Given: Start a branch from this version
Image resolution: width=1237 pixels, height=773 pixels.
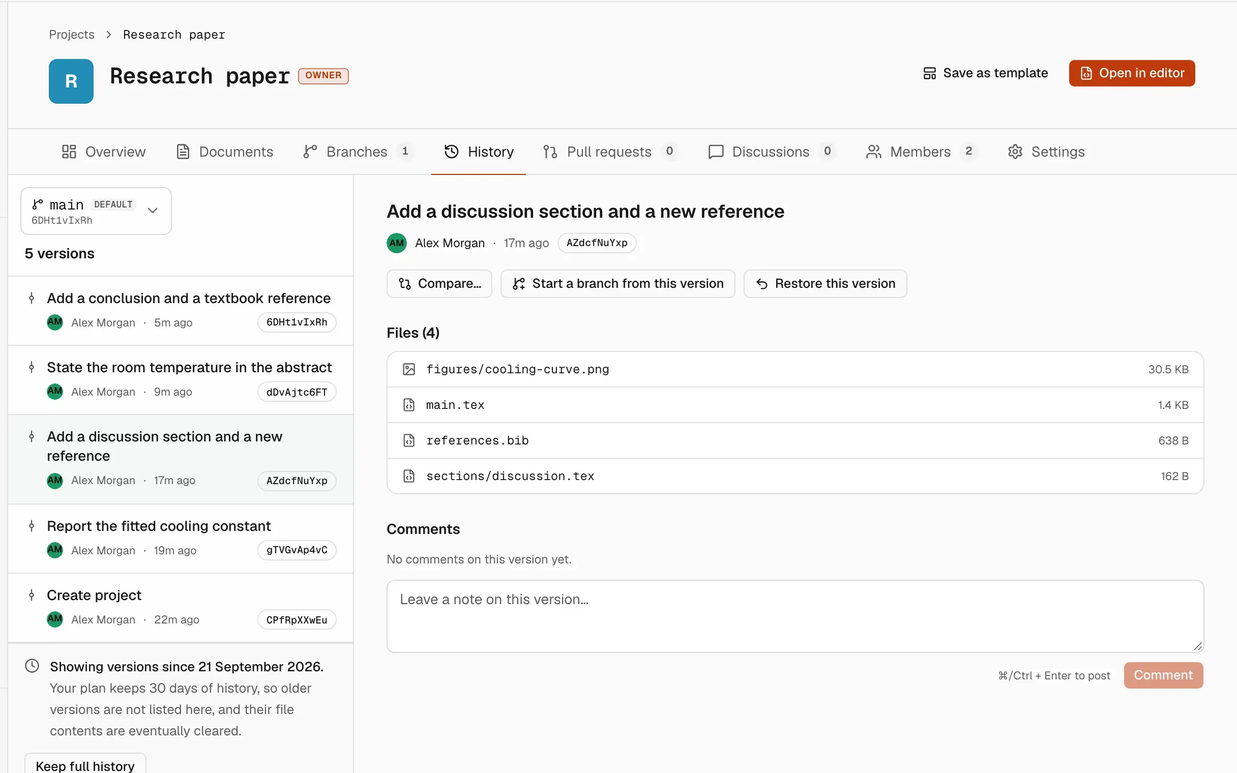Looking at the screenshot, I should coord(617,284).
